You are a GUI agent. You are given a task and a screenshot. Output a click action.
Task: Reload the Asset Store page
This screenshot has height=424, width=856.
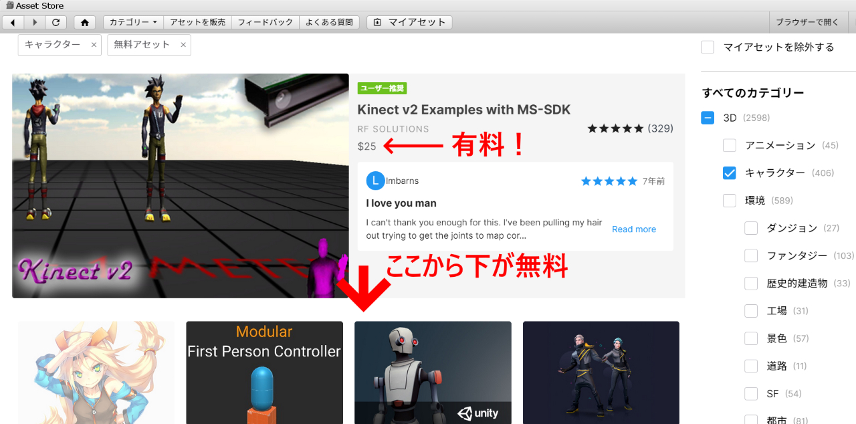click(x=56, y=22)
